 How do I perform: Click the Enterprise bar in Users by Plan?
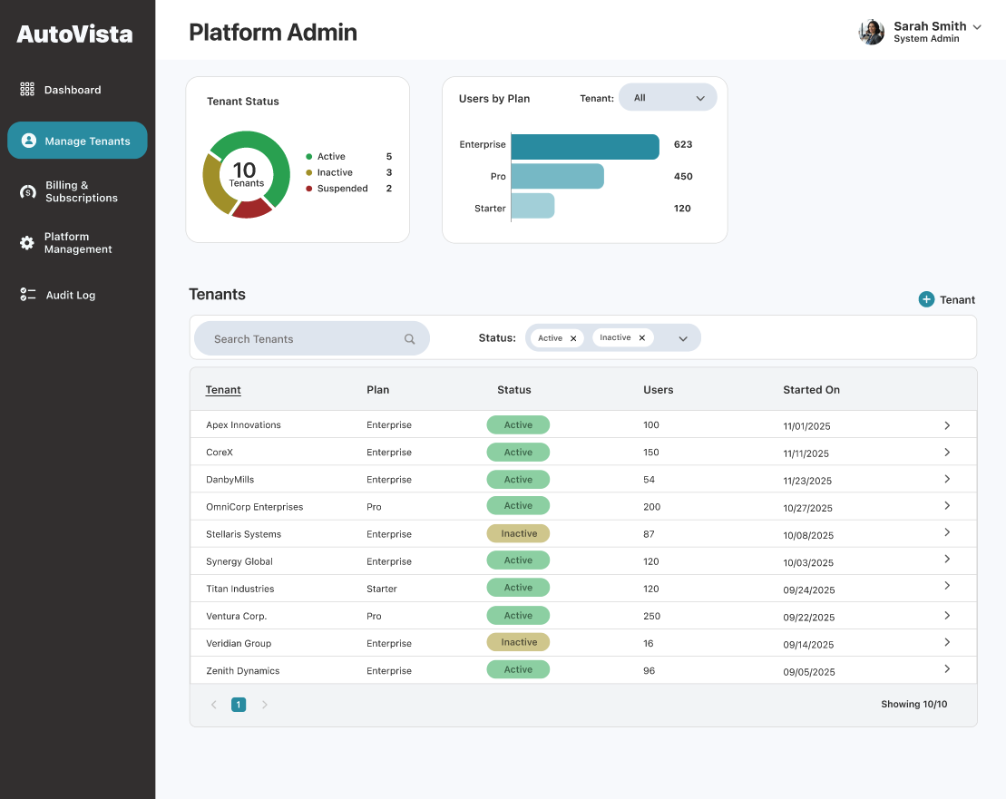click(585, 147)
